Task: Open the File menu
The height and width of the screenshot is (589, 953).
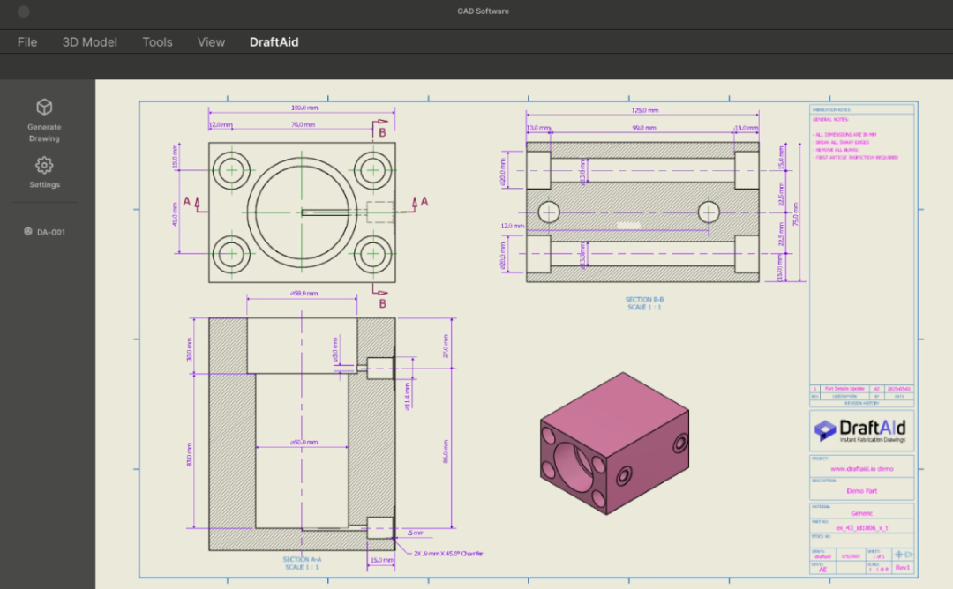Action: (x=27, y=42)
